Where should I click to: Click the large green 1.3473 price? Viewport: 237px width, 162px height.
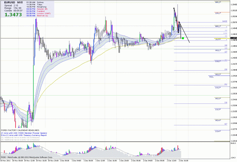click(x=13, y=15)
